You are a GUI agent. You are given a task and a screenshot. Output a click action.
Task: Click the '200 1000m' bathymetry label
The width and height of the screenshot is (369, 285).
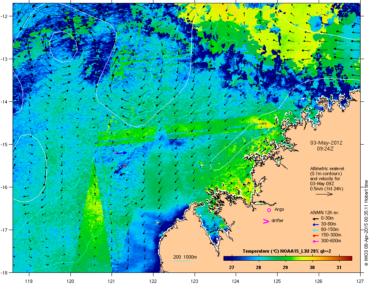[x=185, y=257]
